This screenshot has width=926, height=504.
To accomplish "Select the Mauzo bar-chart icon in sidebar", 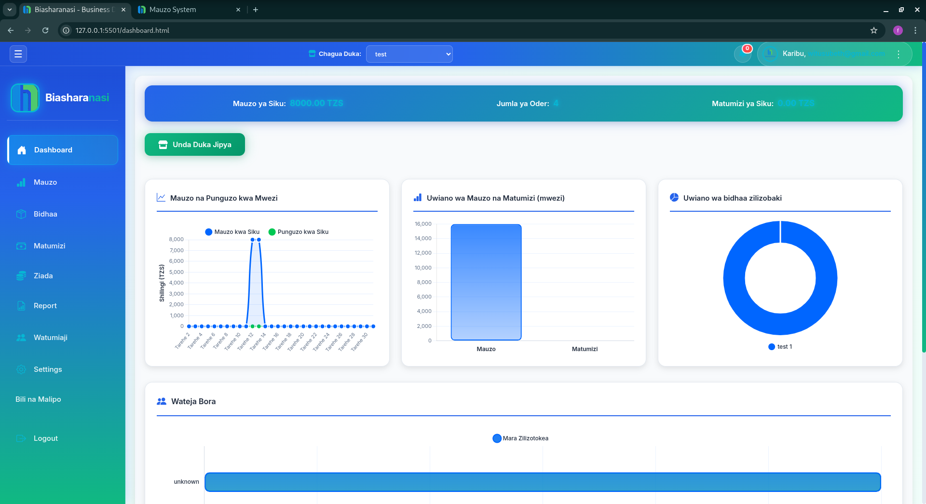I will tap(21, 182).
